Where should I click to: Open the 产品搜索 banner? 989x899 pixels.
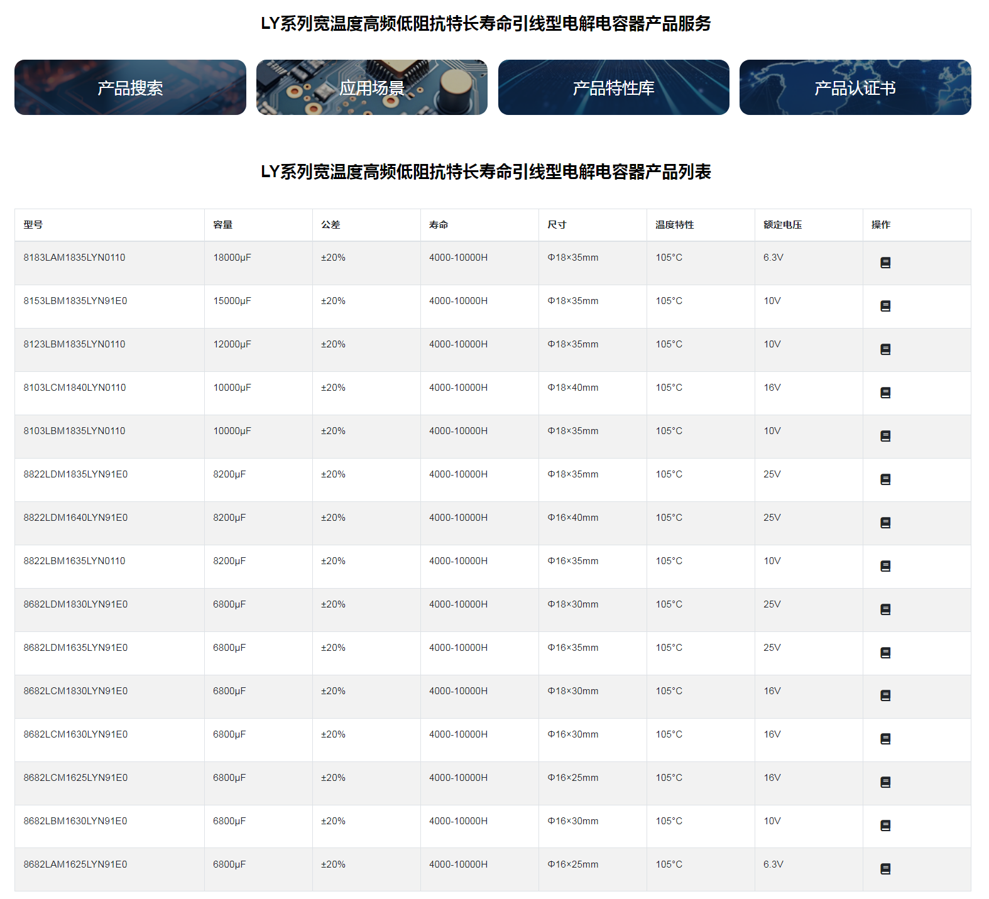coord(130,87)
